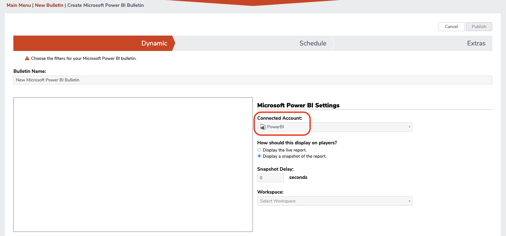Switch to the Schedule step tab
Viewport: 506px width, 236px height.
coord(254,43)
